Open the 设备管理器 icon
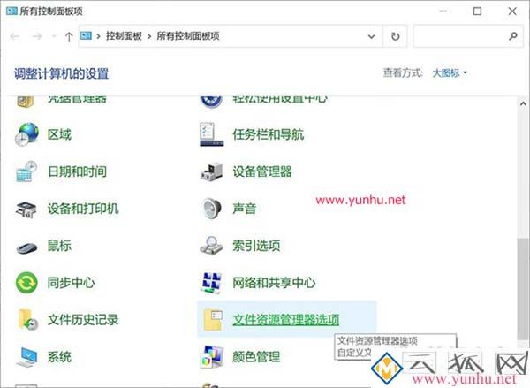The height and width of the screenshot is (388, 530). [212, 171]
